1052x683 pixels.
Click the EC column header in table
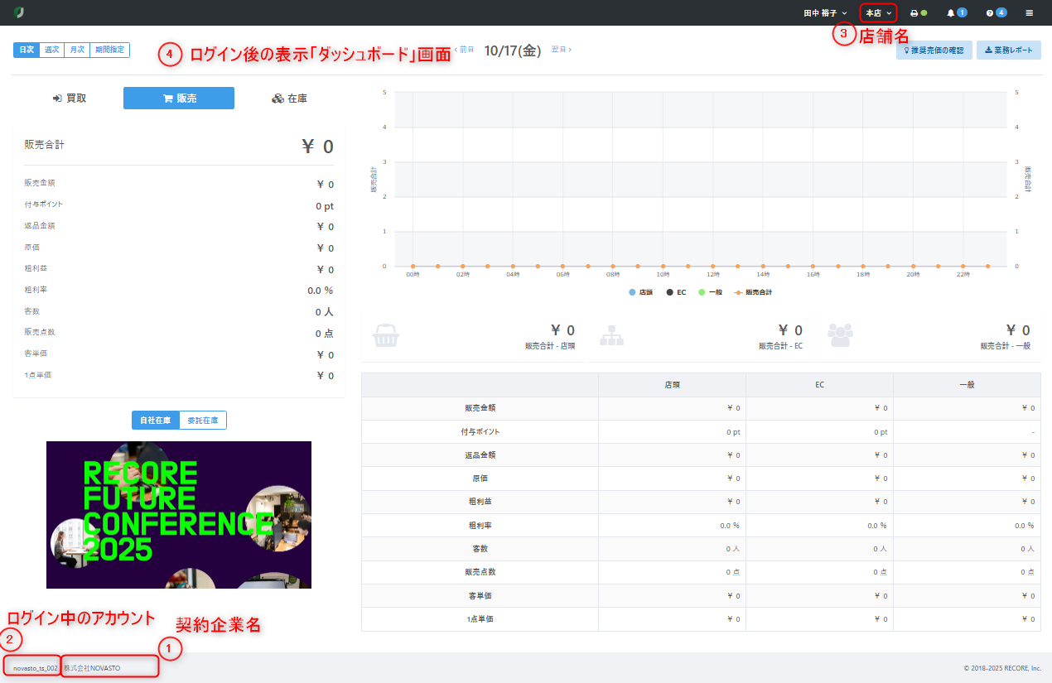819,385
